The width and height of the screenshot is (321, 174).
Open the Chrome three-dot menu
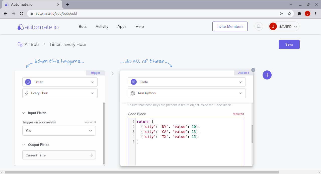315,14
